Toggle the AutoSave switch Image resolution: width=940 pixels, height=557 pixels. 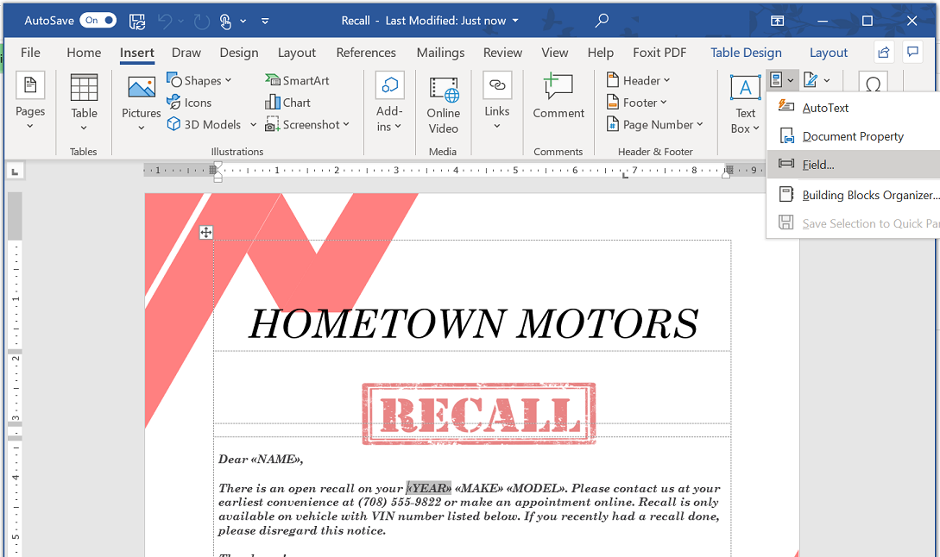(98, 20)
